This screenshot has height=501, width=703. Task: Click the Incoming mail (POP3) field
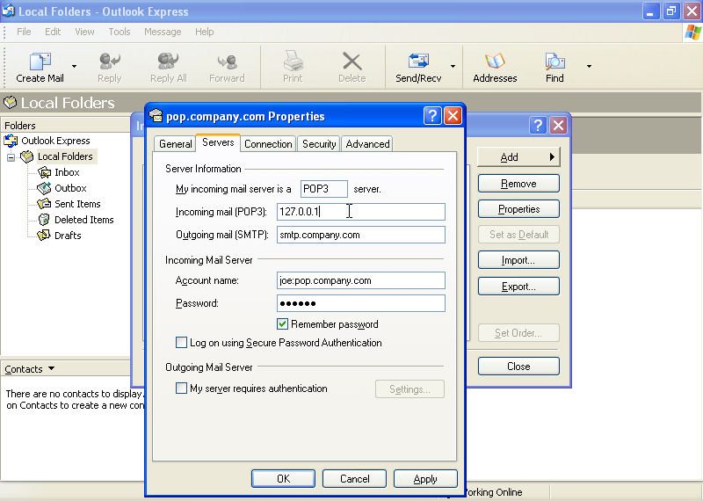tap(361, 212)
